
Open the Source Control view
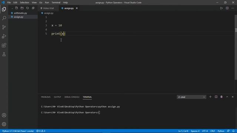4,27
